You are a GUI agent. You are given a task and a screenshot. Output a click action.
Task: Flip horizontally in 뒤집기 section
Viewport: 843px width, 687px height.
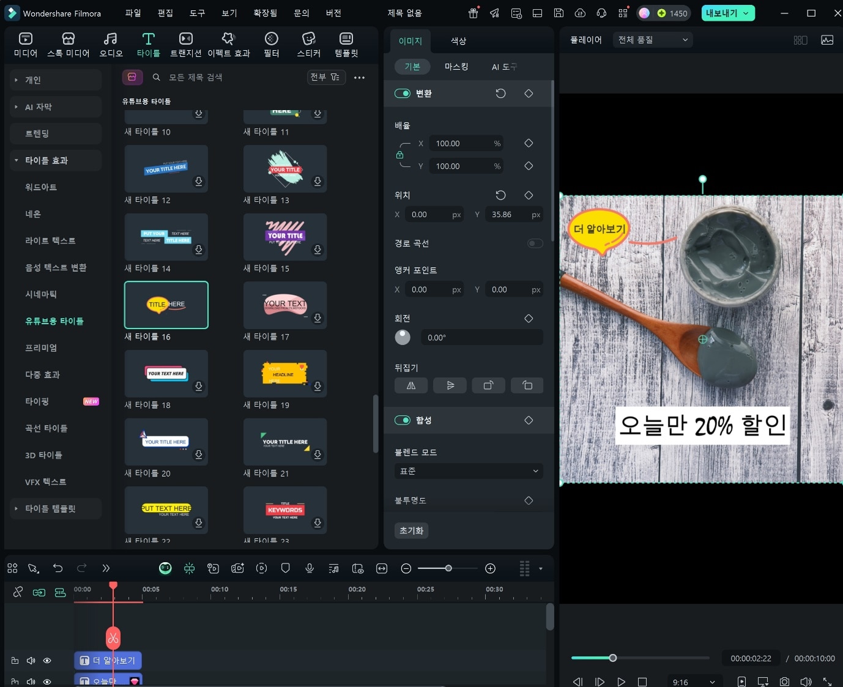pos(411,385)
